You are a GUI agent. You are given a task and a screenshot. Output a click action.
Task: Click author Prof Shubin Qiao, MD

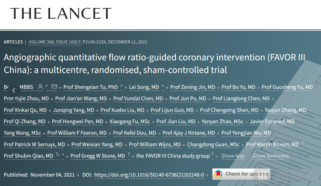28,156
